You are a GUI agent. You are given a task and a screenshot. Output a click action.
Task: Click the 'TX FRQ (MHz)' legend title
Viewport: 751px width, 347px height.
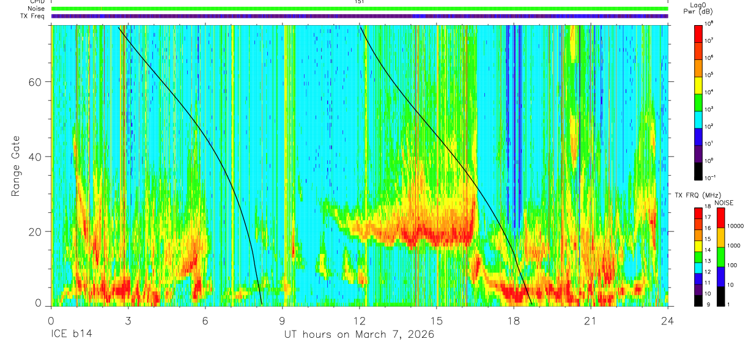click(x=698, y=195)
